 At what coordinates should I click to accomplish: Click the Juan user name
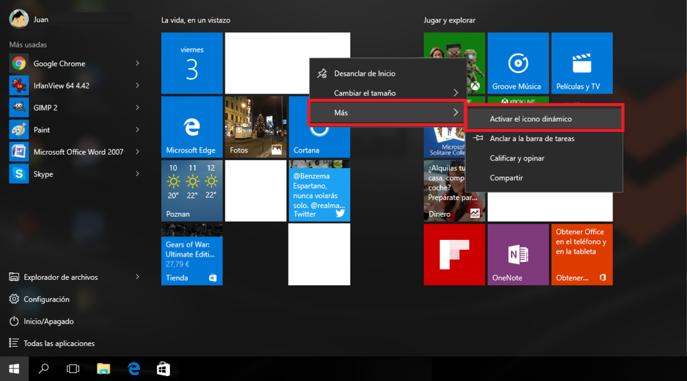pyautogui.click(x=41, y=19)
